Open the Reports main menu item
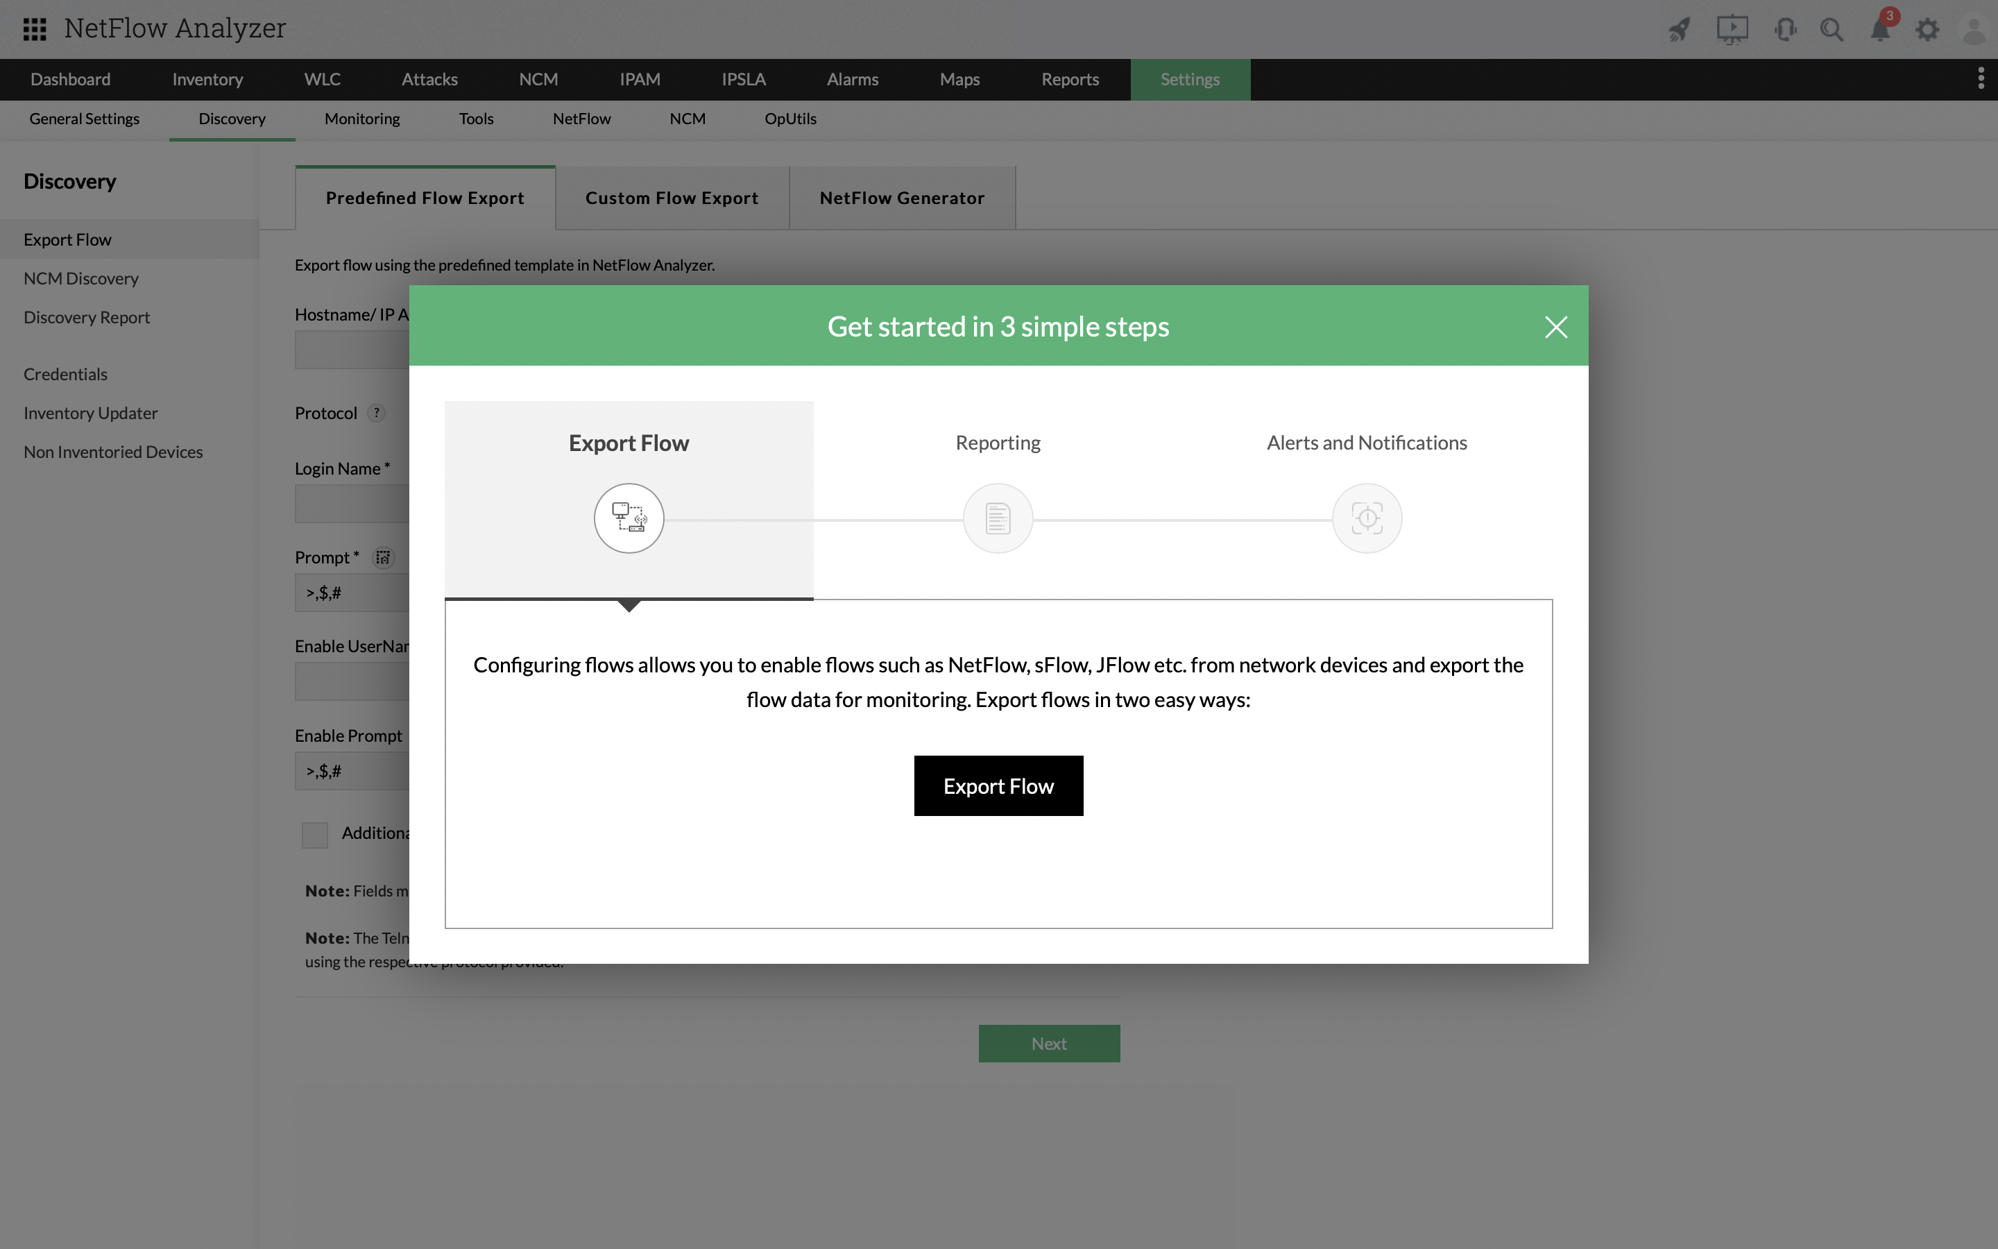Image resolution: width=1998 pixels, height=1249 pixels. click(1069, 79)
